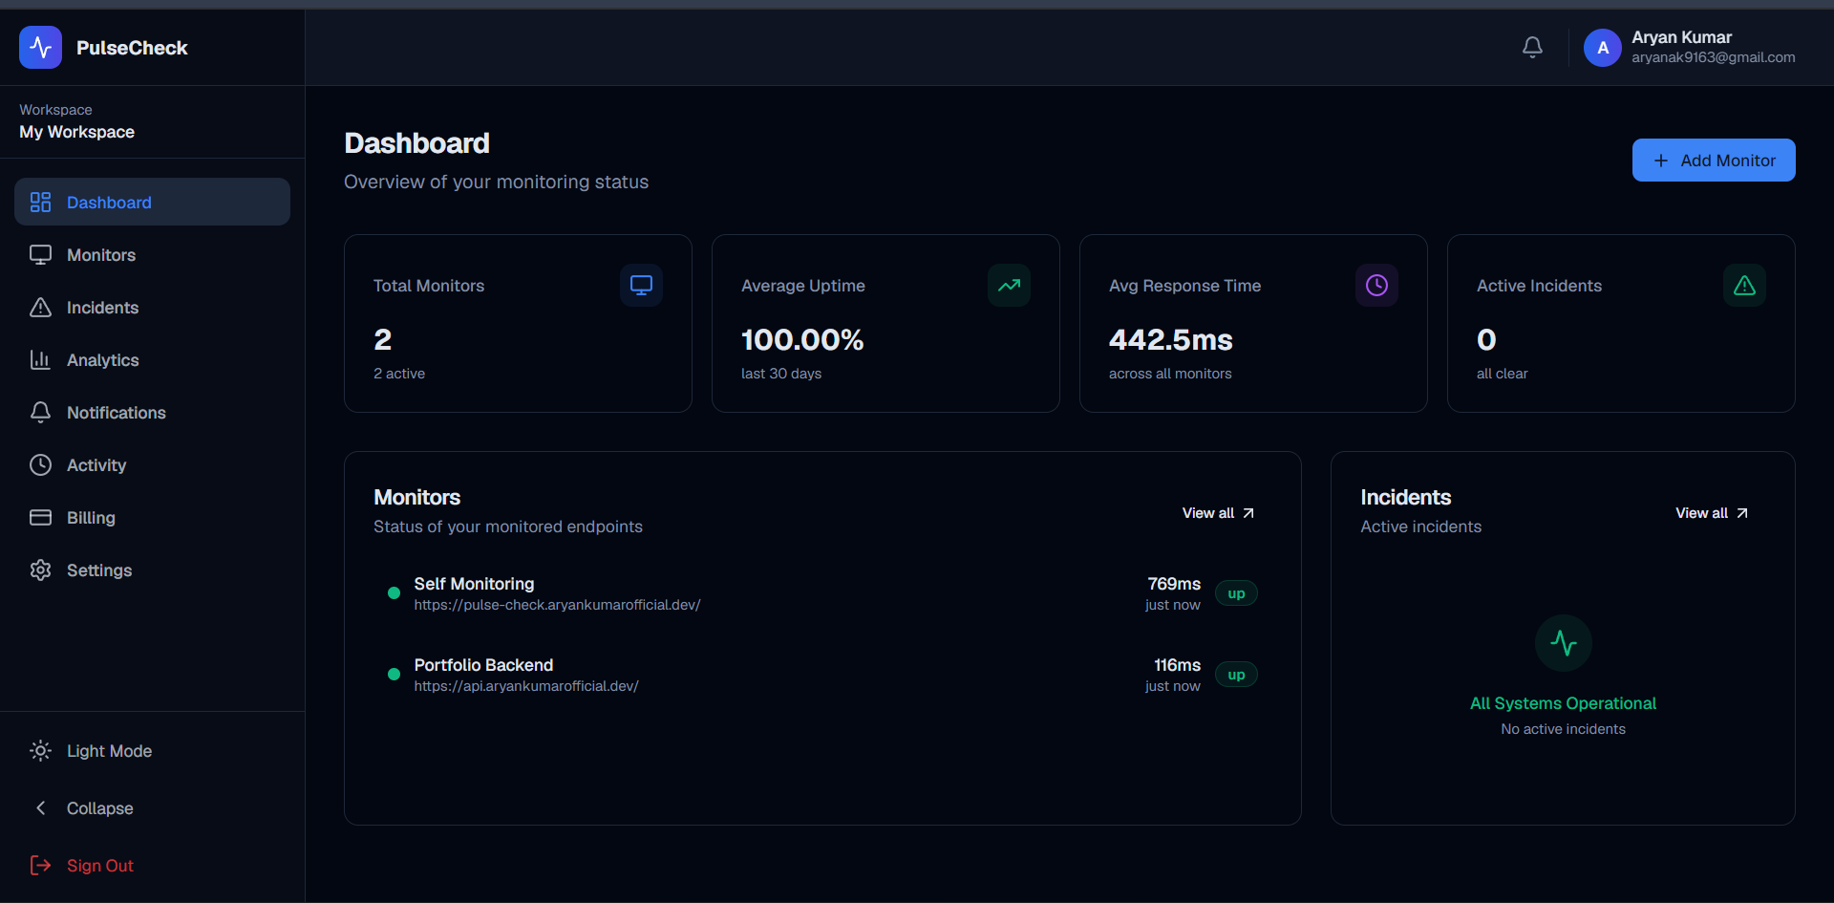Click the clock icon on Avg Response Time card
The height and width of the screenshot is (903, 1834).
coord(1376,285)
